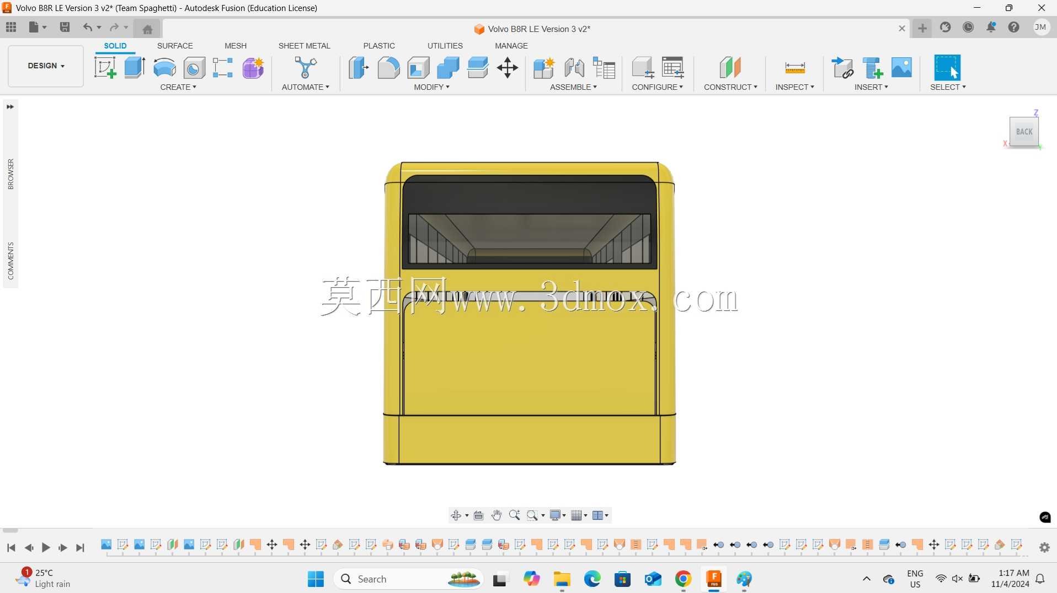
Task: Play the design timeline
Action: point(46,548)
